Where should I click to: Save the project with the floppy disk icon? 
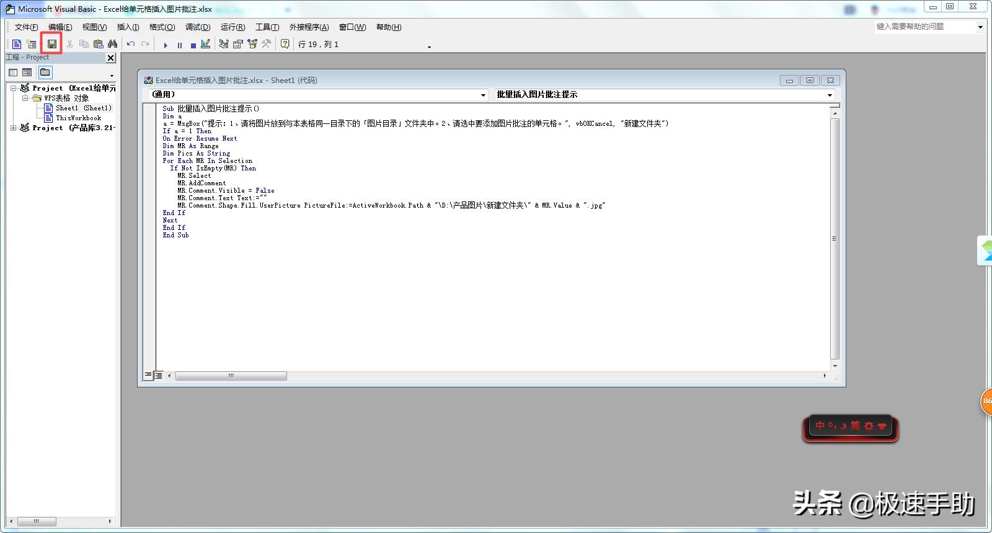(x=52, y=44)
